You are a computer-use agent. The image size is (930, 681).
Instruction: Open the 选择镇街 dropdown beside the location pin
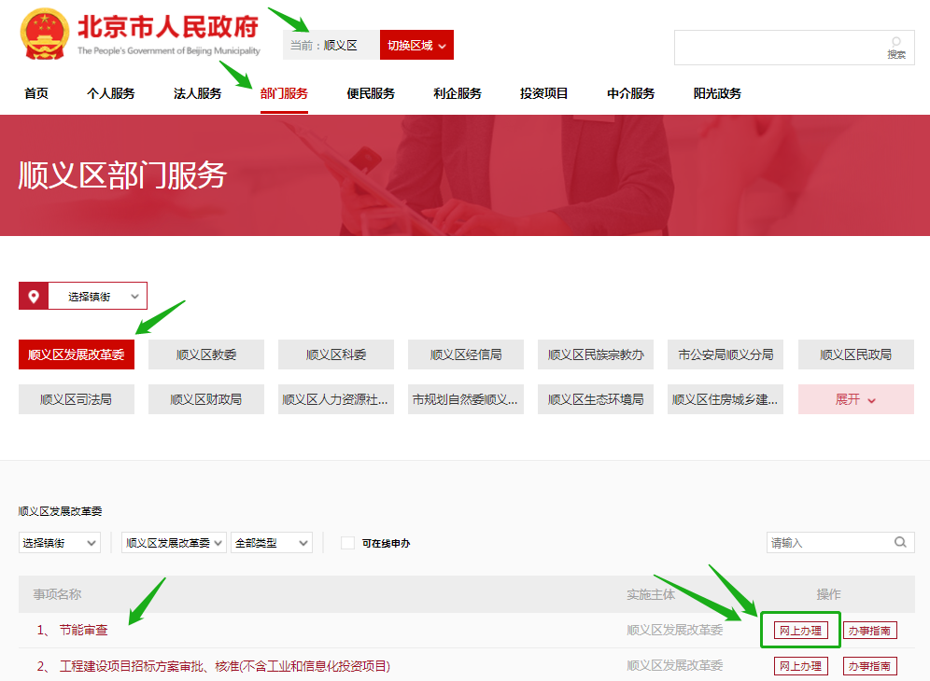pyautogui.click(x=98, y=297)
